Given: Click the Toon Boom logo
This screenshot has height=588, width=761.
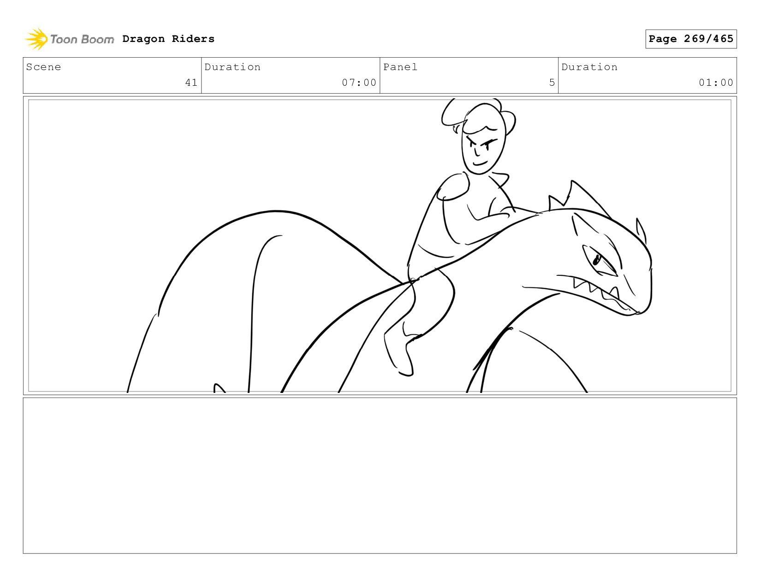Looking at the screenshot, I should [x=69, y=39].
